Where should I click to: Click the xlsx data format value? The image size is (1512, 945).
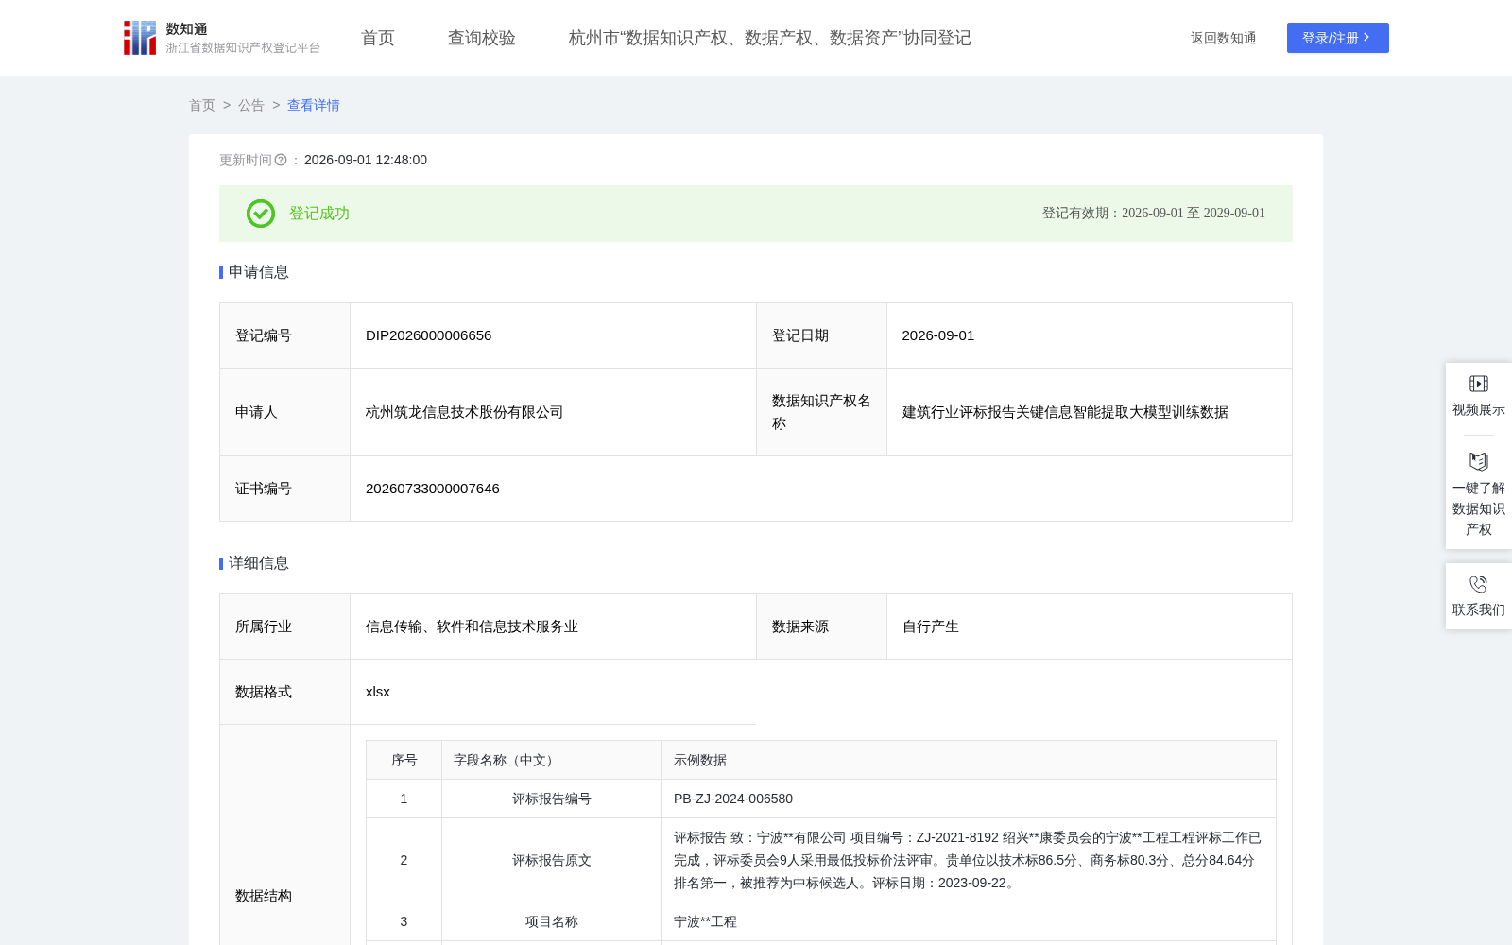pyautogui.click(x=378, y=692)
